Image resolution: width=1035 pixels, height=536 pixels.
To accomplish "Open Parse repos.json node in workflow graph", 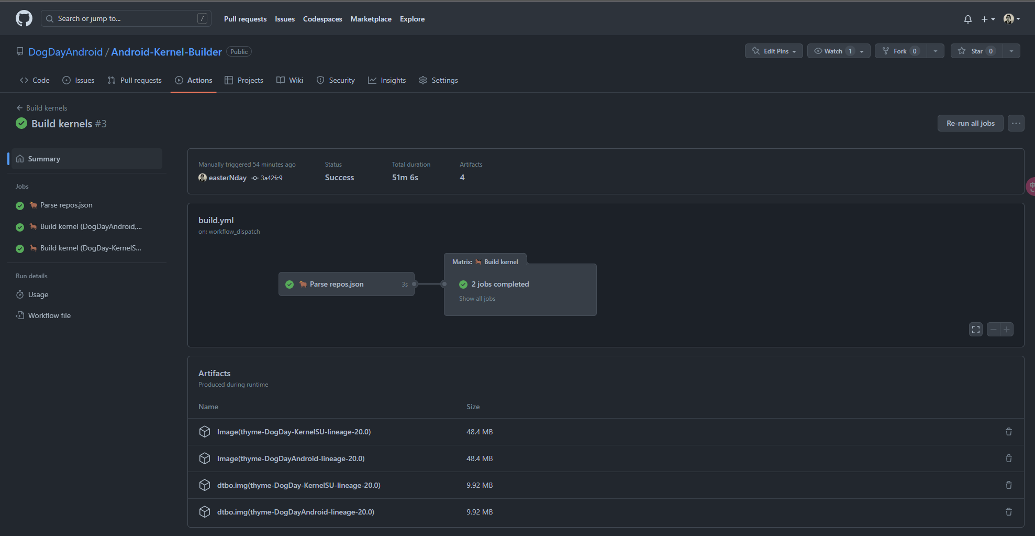I will coord(346,284).
